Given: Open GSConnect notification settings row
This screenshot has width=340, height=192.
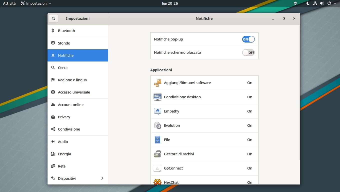Looking at the screenshot, I should [204, 168].
